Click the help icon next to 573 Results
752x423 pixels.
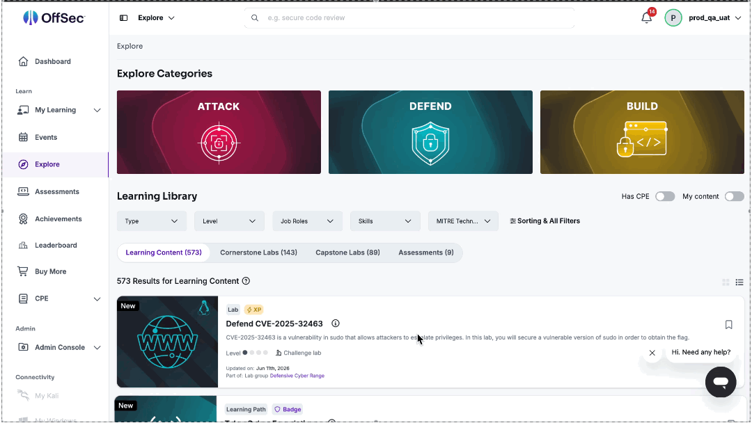point(246,280)
